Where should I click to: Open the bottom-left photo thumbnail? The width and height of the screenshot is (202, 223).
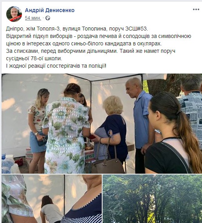click(52, 199)
